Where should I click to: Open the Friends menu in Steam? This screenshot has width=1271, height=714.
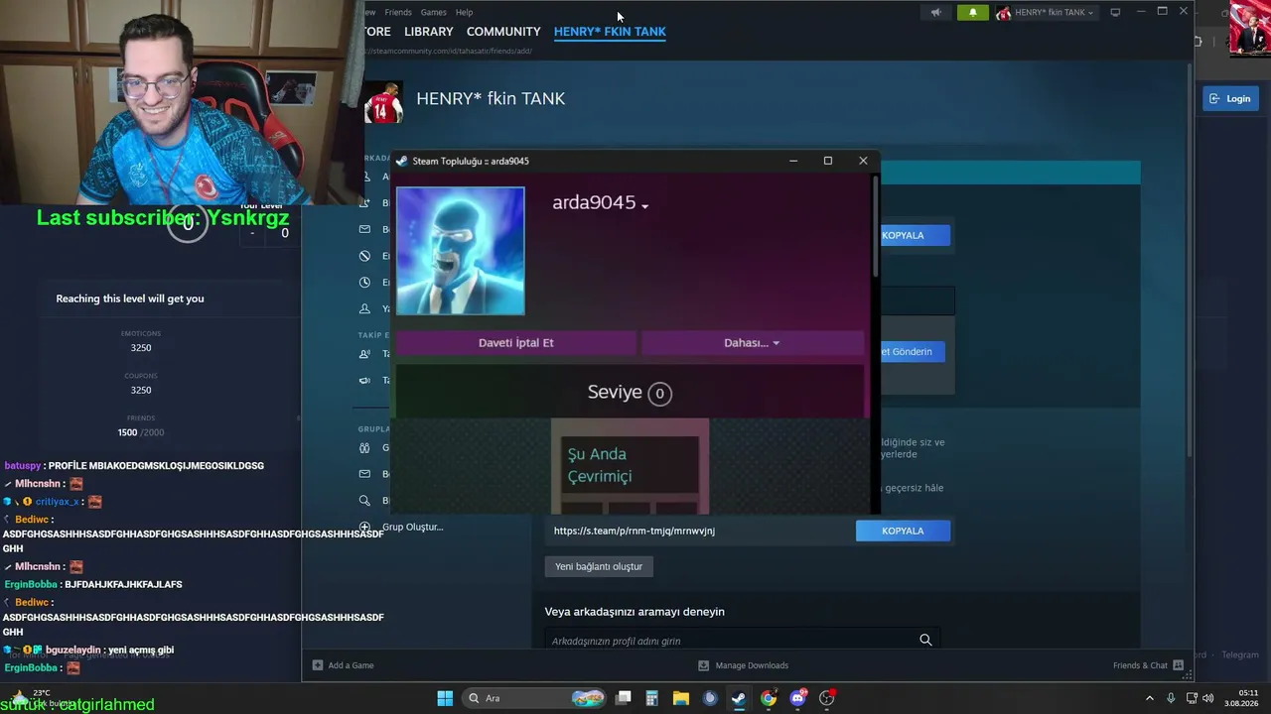(398, 12)
